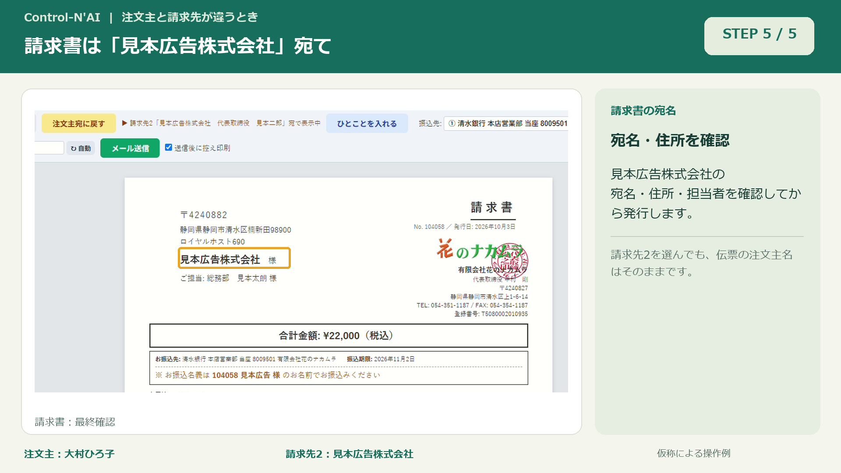Click the postal code 〒4240882
The width and height of the screenshot is (841, 473).
pyautogui.click(x=204, y=215)
